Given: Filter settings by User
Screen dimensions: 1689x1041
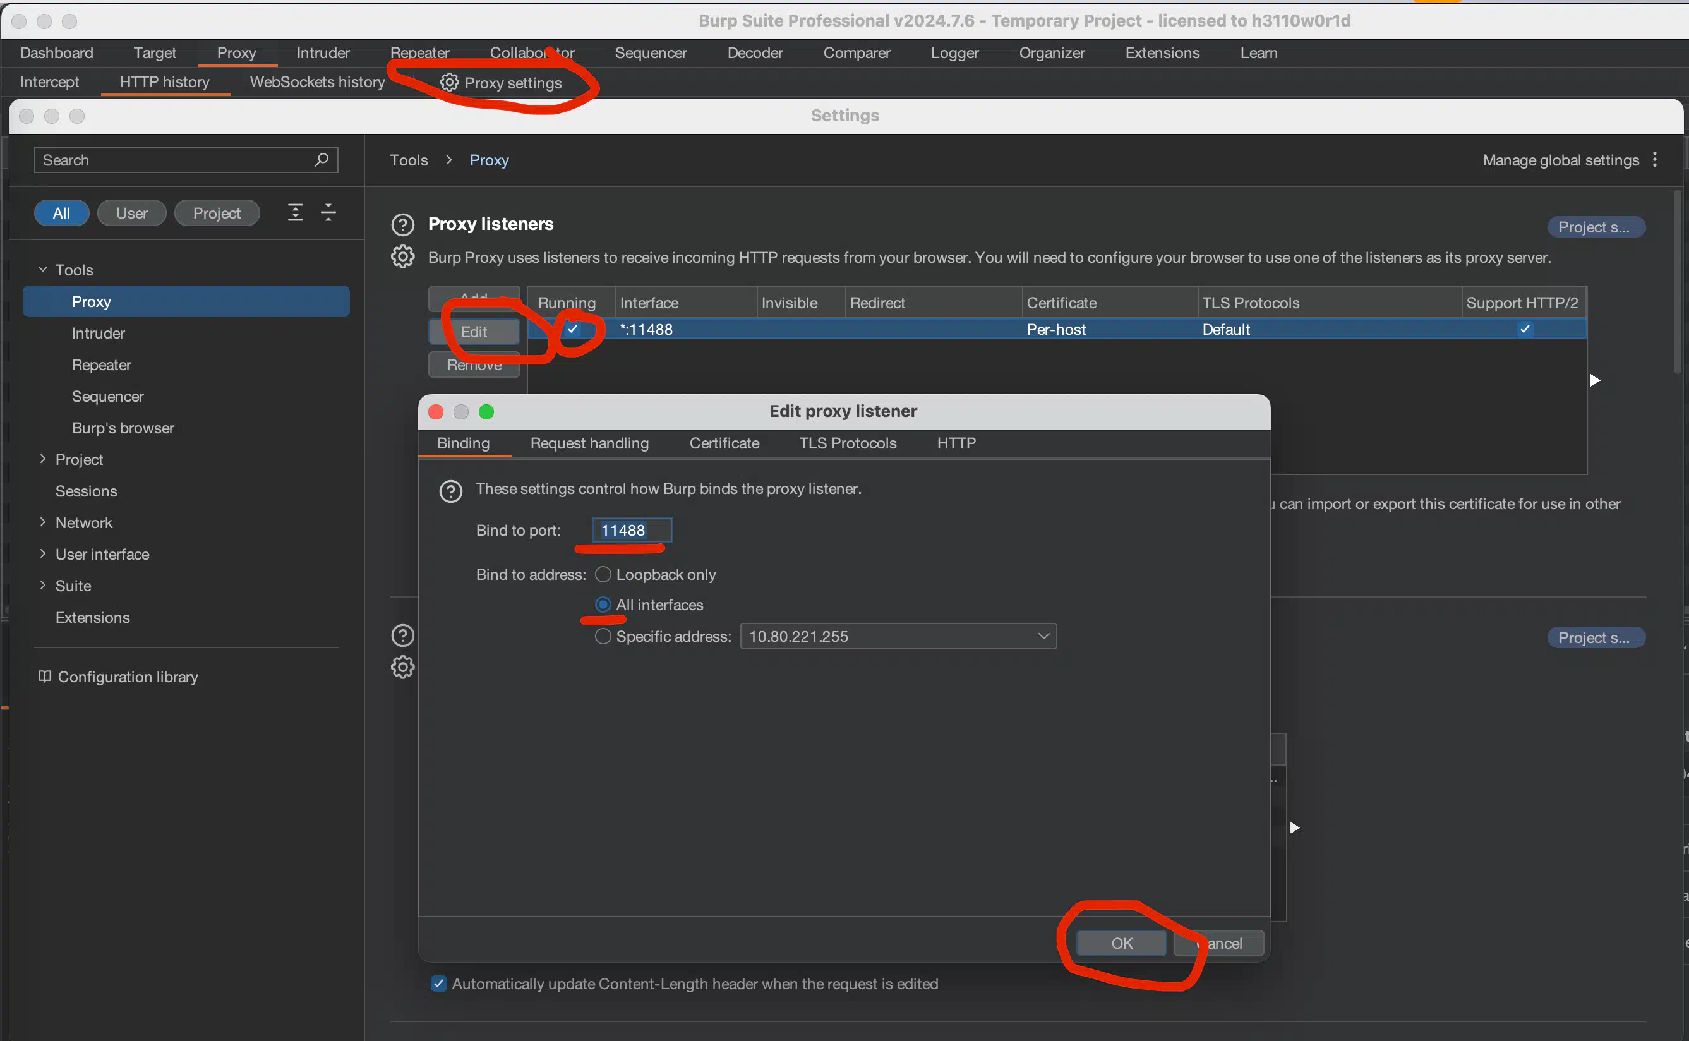Looking at the screenshot, I should pos(131,213).
